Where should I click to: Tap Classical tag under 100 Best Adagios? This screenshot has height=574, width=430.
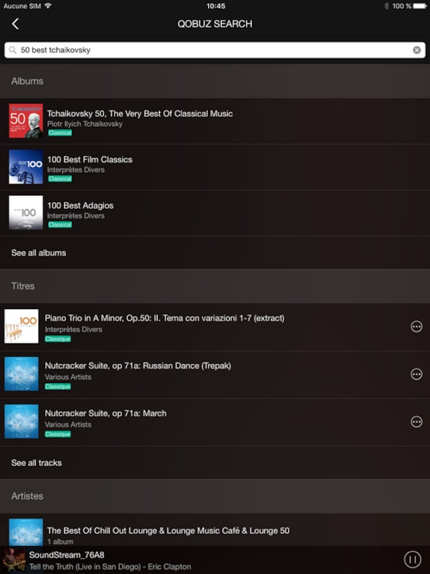pyautogui.click(x=60, y=225)
